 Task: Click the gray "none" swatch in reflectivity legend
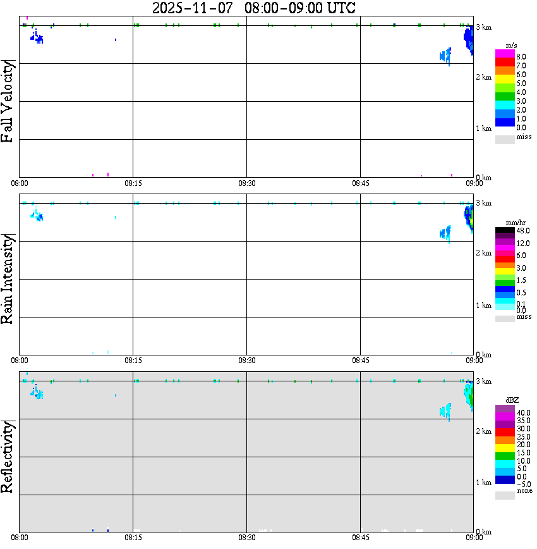coord(505,495)
